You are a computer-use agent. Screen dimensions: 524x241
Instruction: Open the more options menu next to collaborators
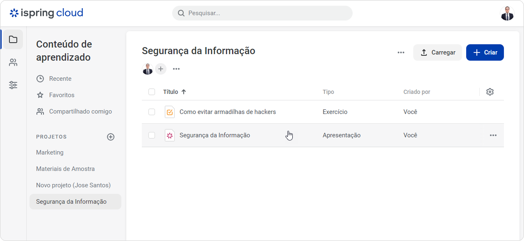click(176, 69)
